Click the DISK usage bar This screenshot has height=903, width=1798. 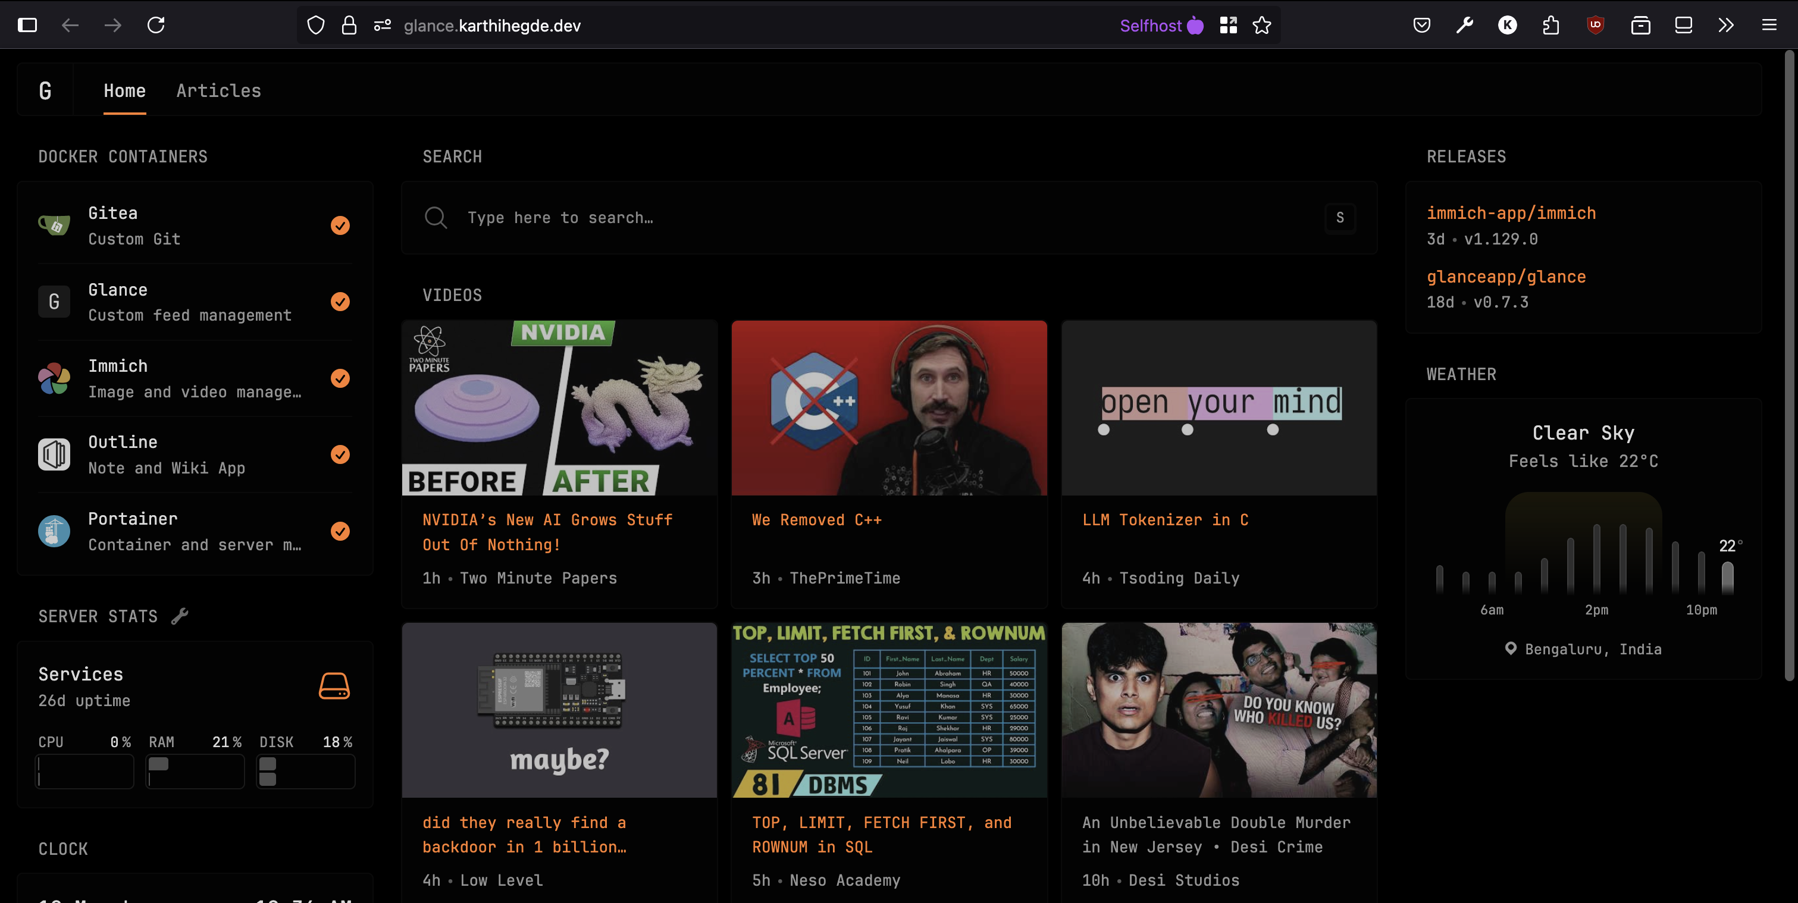click(306, 771)
